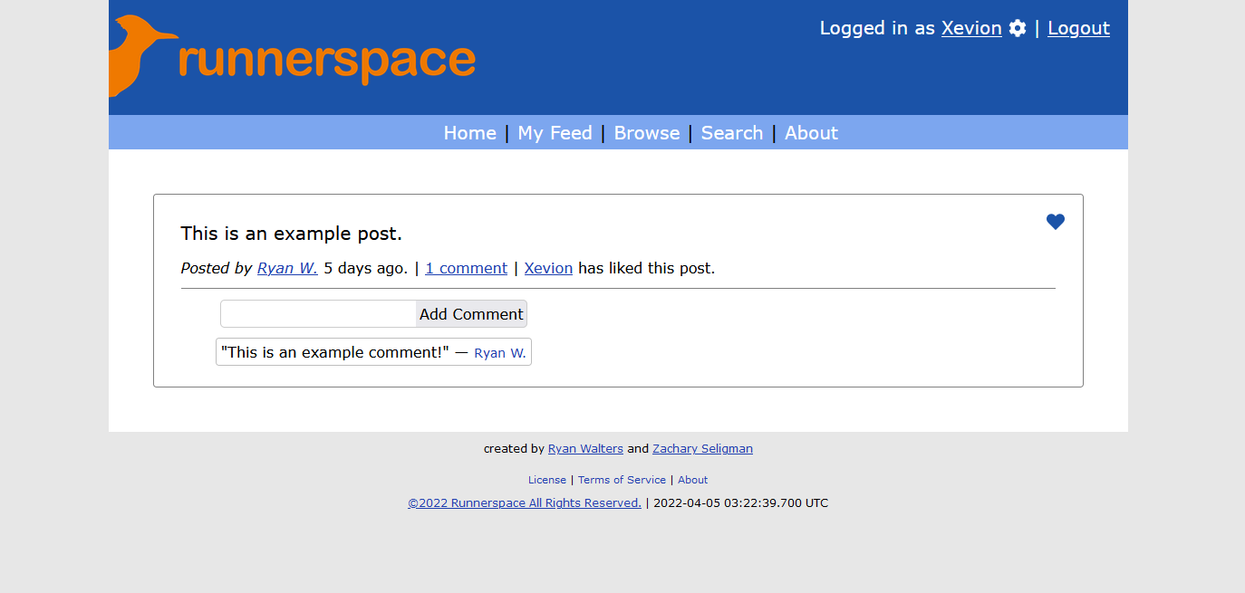Open post author Ryan W. profile
The height and width of the screenshot is (593, 1245).
pyautogui.click(x=287, y=268)
